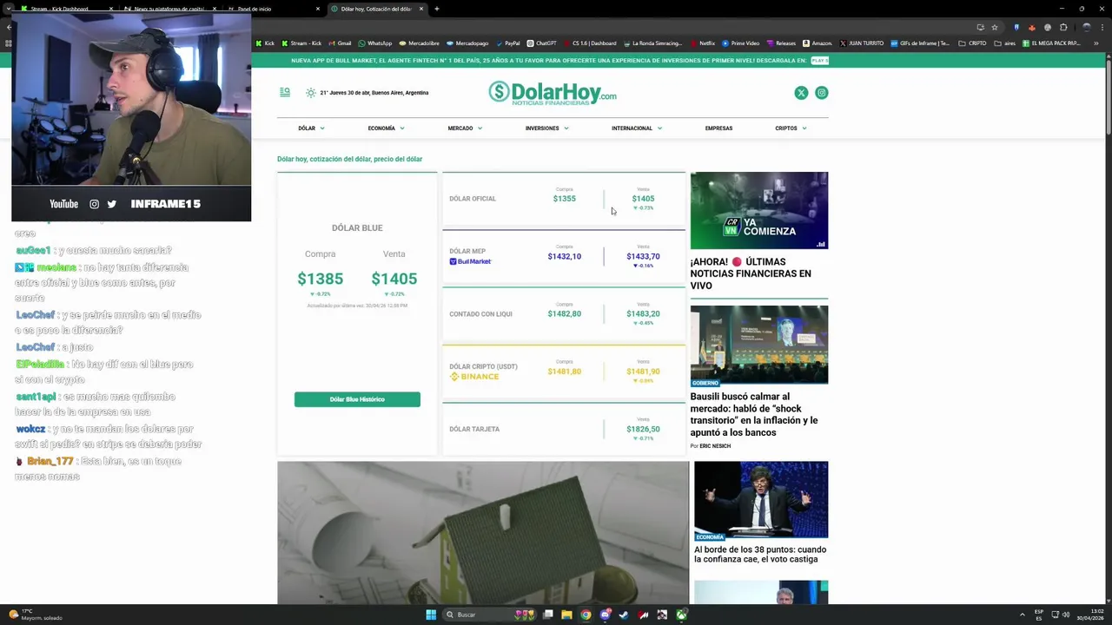Open the DÓLAR MEP Bull Market row
This screenshot has width=1112, height=625.
click(x=564, y=257)
